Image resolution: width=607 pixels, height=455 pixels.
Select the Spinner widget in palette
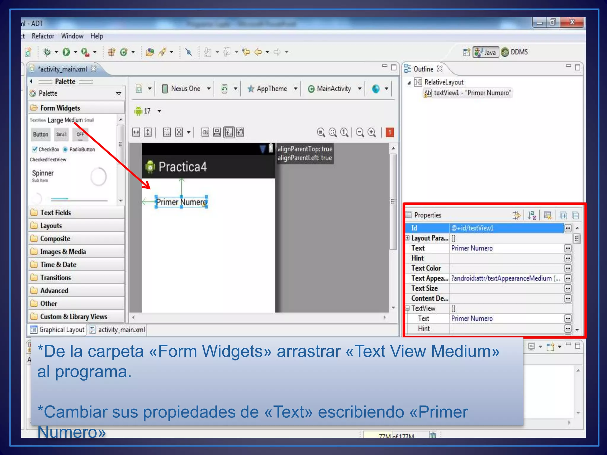(43, 176)
